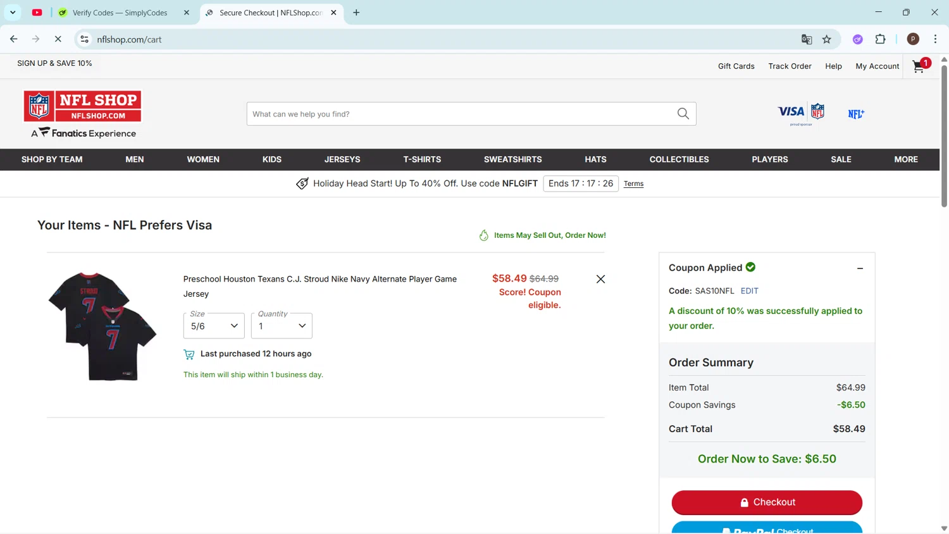Open the tab search dropdown arrow

(13, 13)
